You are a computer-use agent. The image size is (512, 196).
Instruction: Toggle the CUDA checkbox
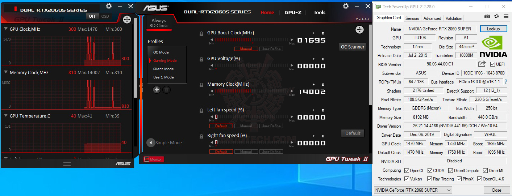tap(430, 170)
